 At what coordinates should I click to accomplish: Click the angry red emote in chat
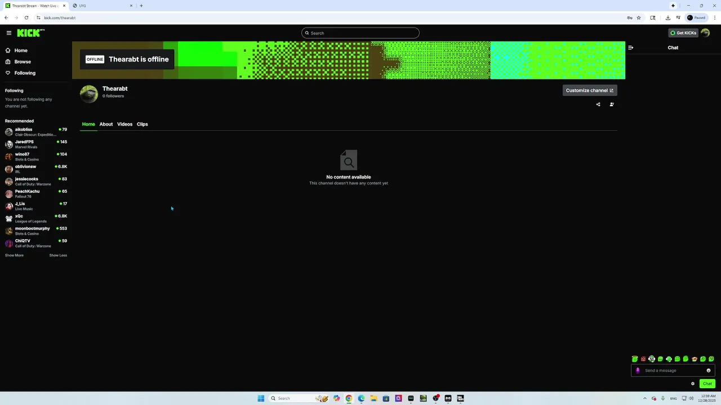(643, 359)
